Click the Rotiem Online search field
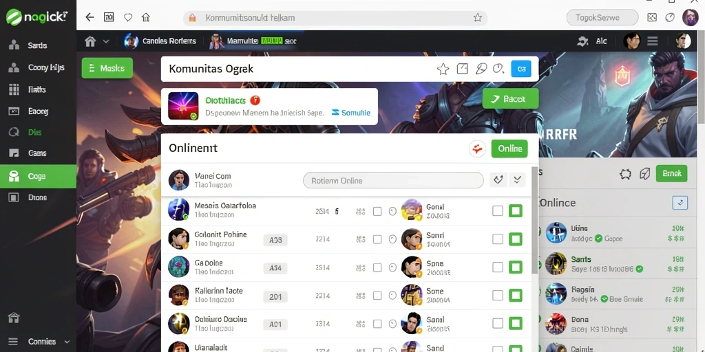 [393, 181]
